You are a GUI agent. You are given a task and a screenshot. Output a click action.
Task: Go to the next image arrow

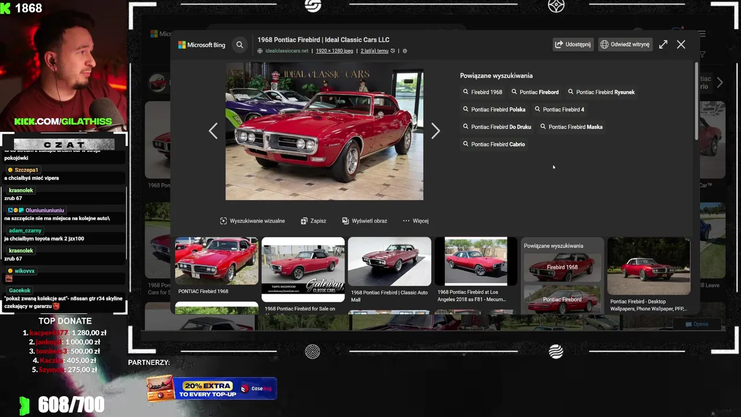(435, 131)
